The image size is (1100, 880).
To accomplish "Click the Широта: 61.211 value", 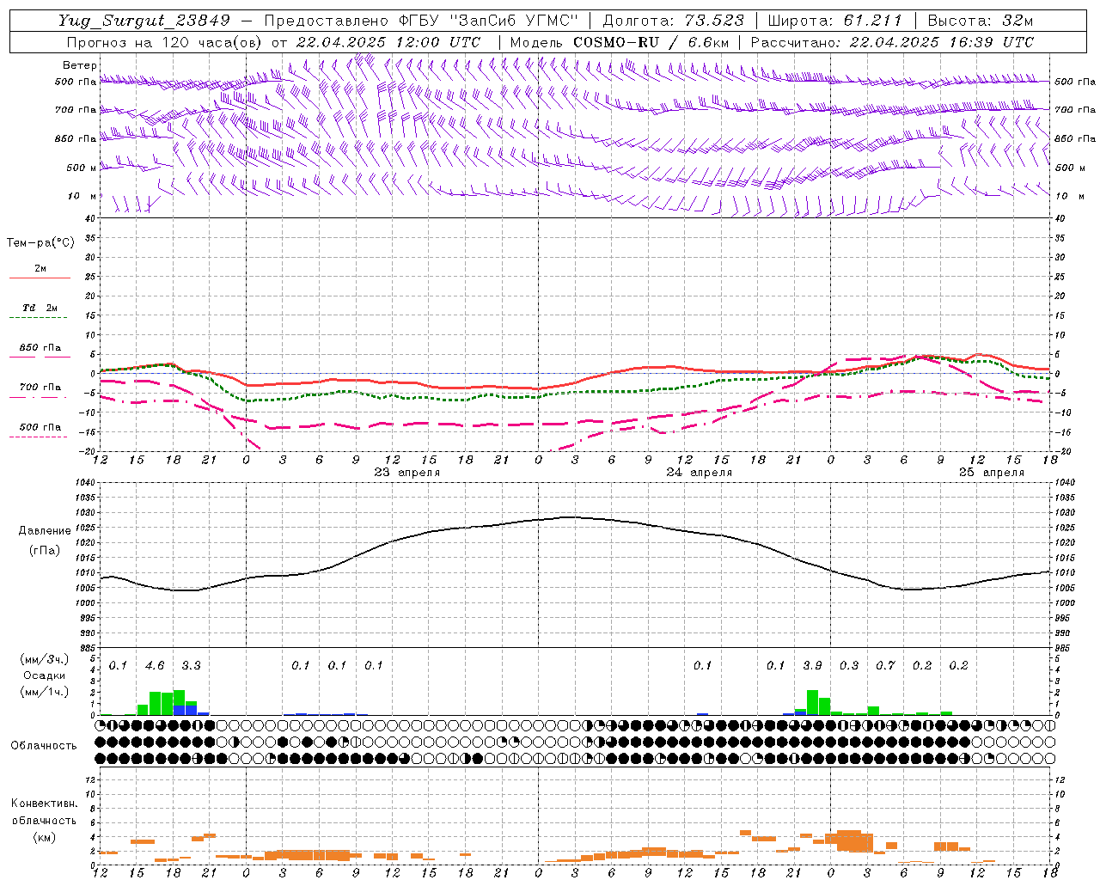I will pyautogui.click(x=834, y=21).
